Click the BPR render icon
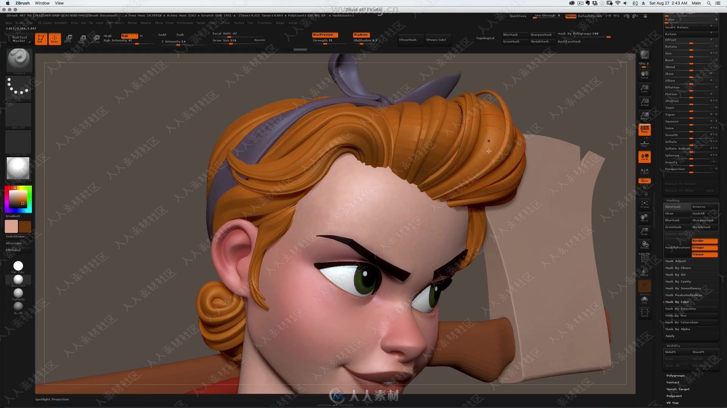Viewport: 727px width, 408px height. pos(644,56)
